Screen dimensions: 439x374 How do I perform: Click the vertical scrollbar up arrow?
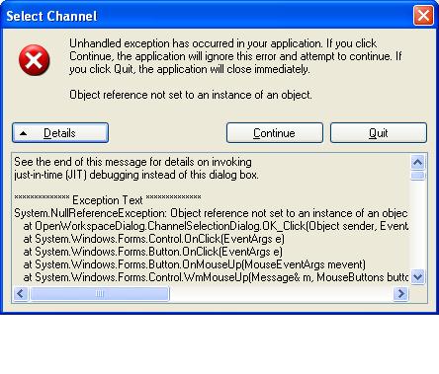click(417, 162)
